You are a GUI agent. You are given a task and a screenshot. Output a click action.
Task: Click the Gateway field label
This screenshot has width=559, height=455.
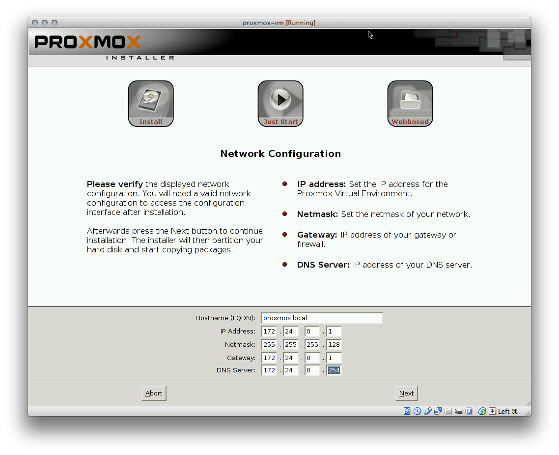coord(241,358)
